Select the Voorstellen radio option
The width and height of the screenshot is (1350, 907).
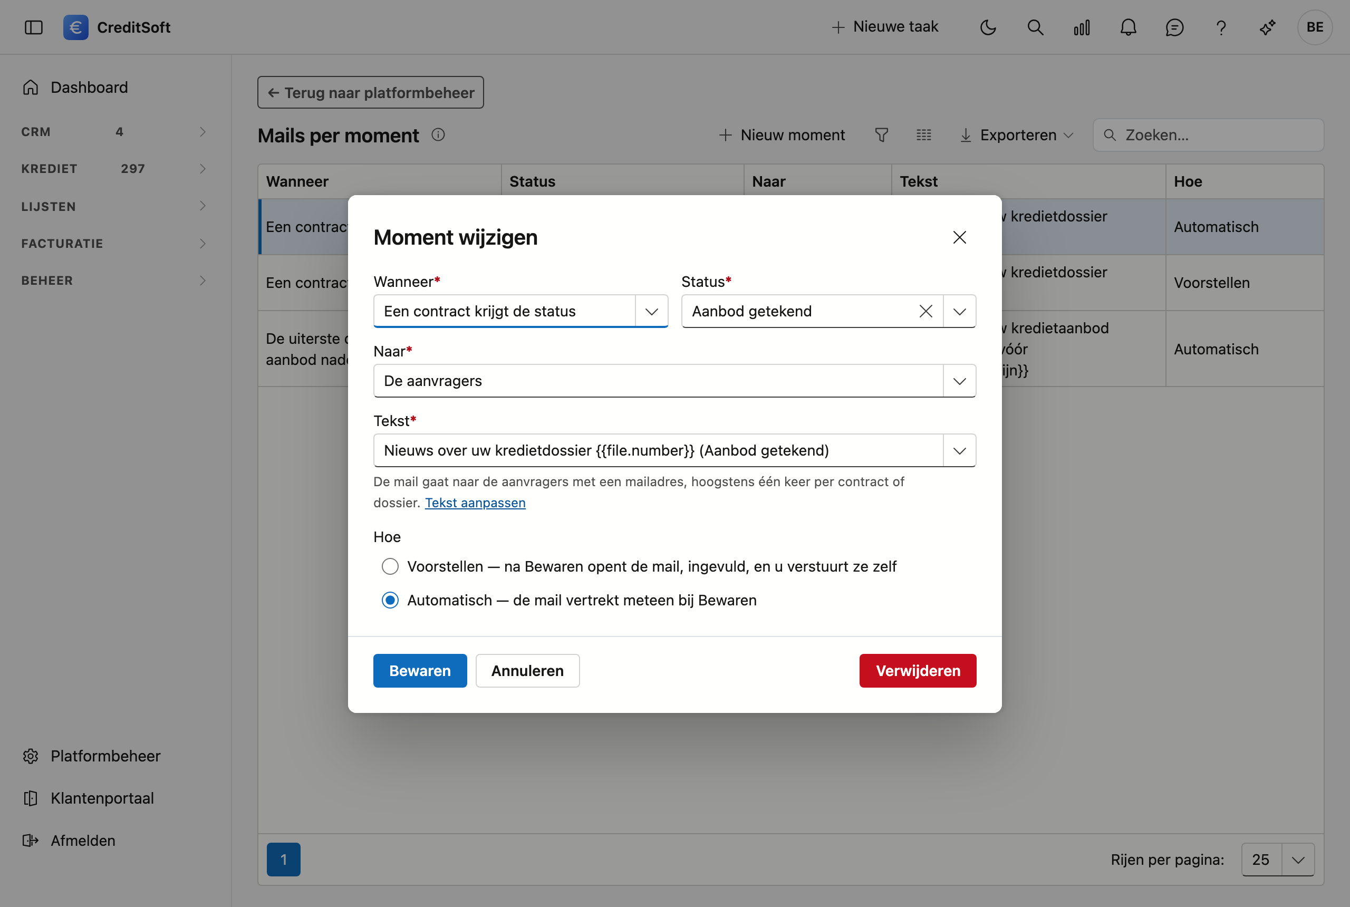[x=390, y=566]
